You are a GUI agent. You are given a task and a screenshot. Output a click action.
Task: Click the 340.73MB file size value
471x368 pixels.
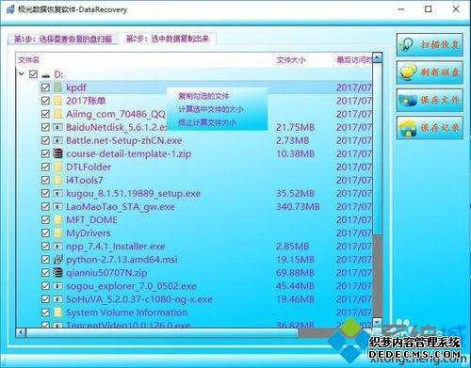298,206
